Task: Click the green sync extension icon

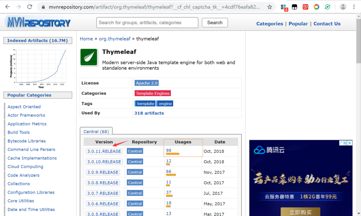Action: click(328, 7)
